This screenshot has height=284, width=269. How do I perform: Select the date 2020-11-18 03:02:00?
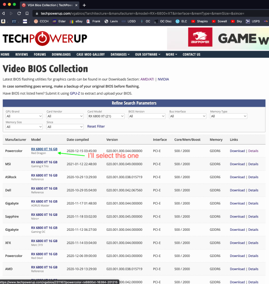click(82, 217)
